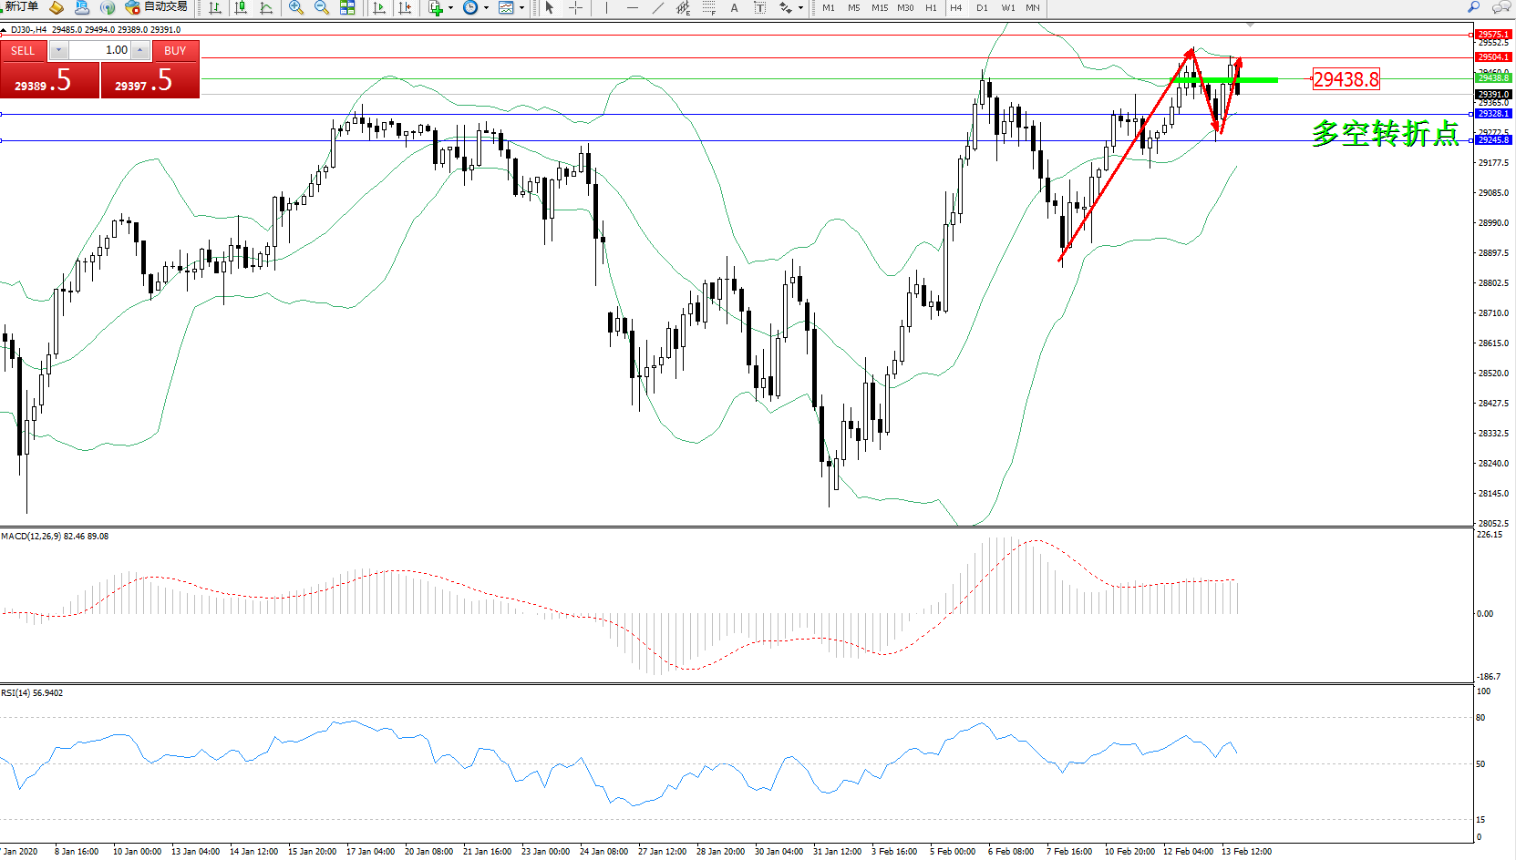Click the Zoom Out magnifier icon

[322, 8]
